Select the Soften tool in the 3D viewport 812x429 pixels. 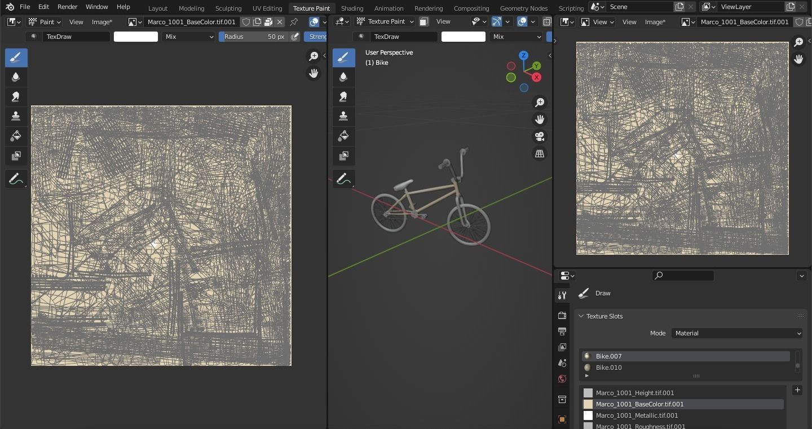(343, 77)
